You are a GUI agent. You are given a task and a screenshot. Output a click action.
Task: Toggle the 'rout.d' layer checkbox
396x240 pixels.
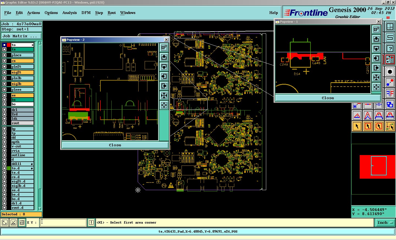pos(4,208)
